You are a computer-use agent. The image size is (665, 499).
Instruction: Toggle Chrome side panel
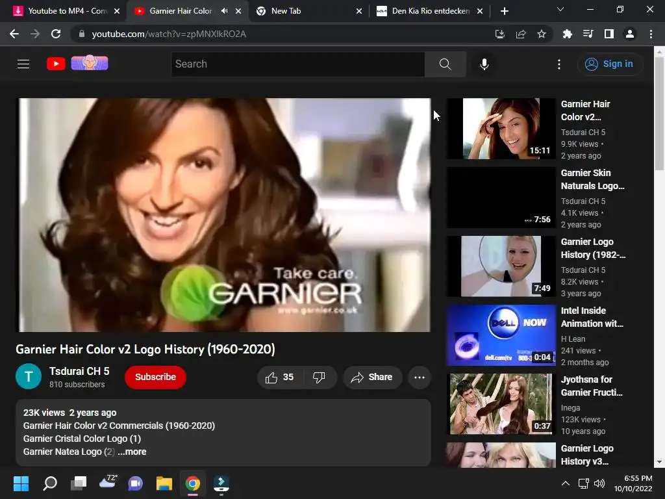coord(609,34)
